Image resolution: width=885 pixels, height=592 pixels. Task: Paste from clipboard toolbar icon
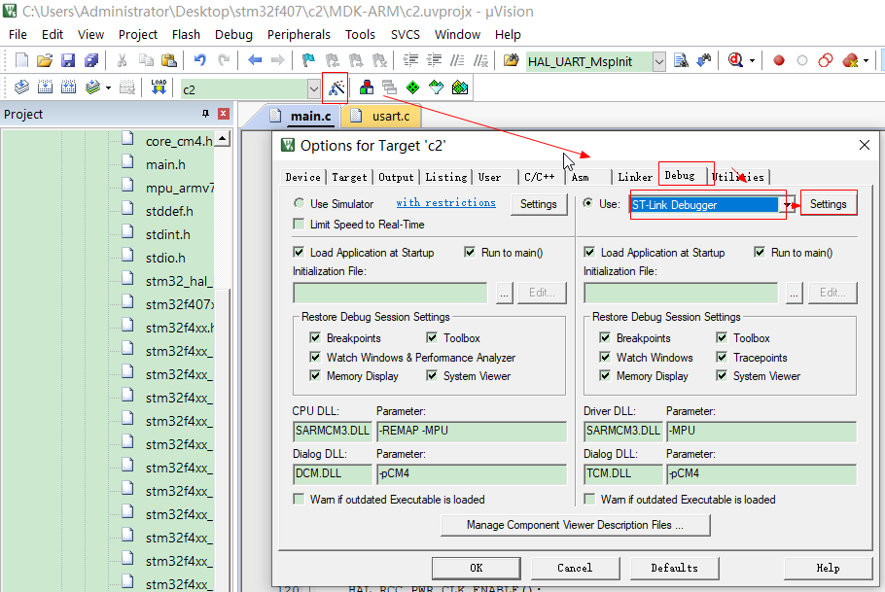pyautogui.click(x=169, y=60)
